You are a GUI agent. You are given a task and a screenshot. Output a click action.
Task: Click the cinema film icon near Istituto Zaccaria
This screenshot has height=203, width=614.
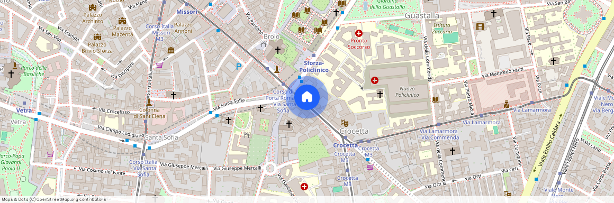480,26
